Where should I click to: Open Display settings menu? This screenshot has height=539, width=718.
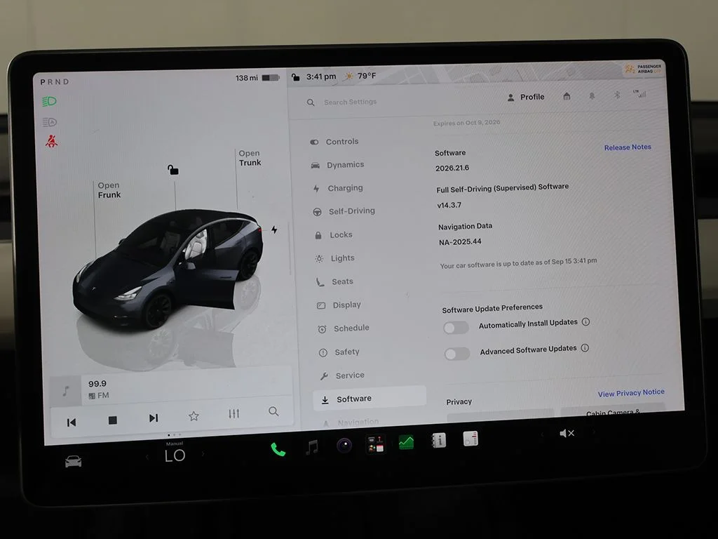pyautogui.click(x=339, y=305)
